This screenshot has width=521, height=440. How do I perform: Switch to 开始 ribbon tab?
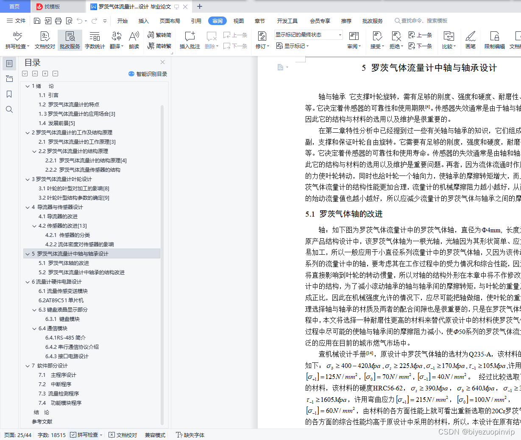pyautogui.click(x=123, y=21)
